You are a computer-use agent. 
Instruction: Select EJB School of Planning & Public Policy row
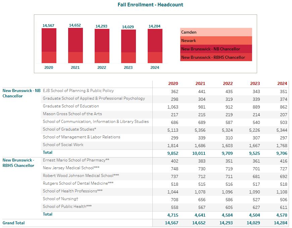(x=165, y=91)
